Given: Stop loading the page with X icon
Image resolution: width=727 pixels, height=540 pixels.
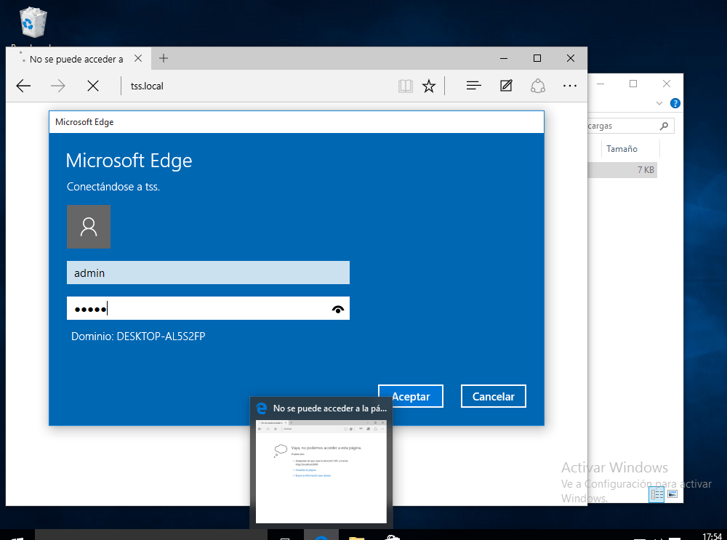Looking at the screenshot, I should pos(93,86).
